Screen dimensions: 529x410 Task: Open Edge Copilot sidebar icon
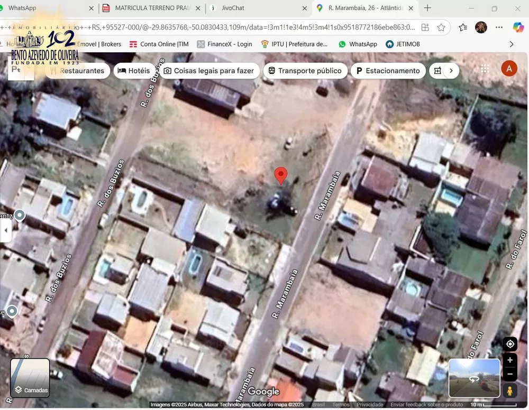point(518,27)
